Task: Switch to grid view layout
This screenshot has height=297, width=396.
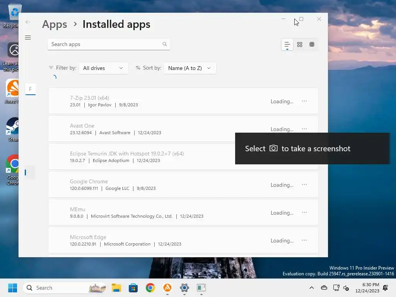Action: [300, 45]
